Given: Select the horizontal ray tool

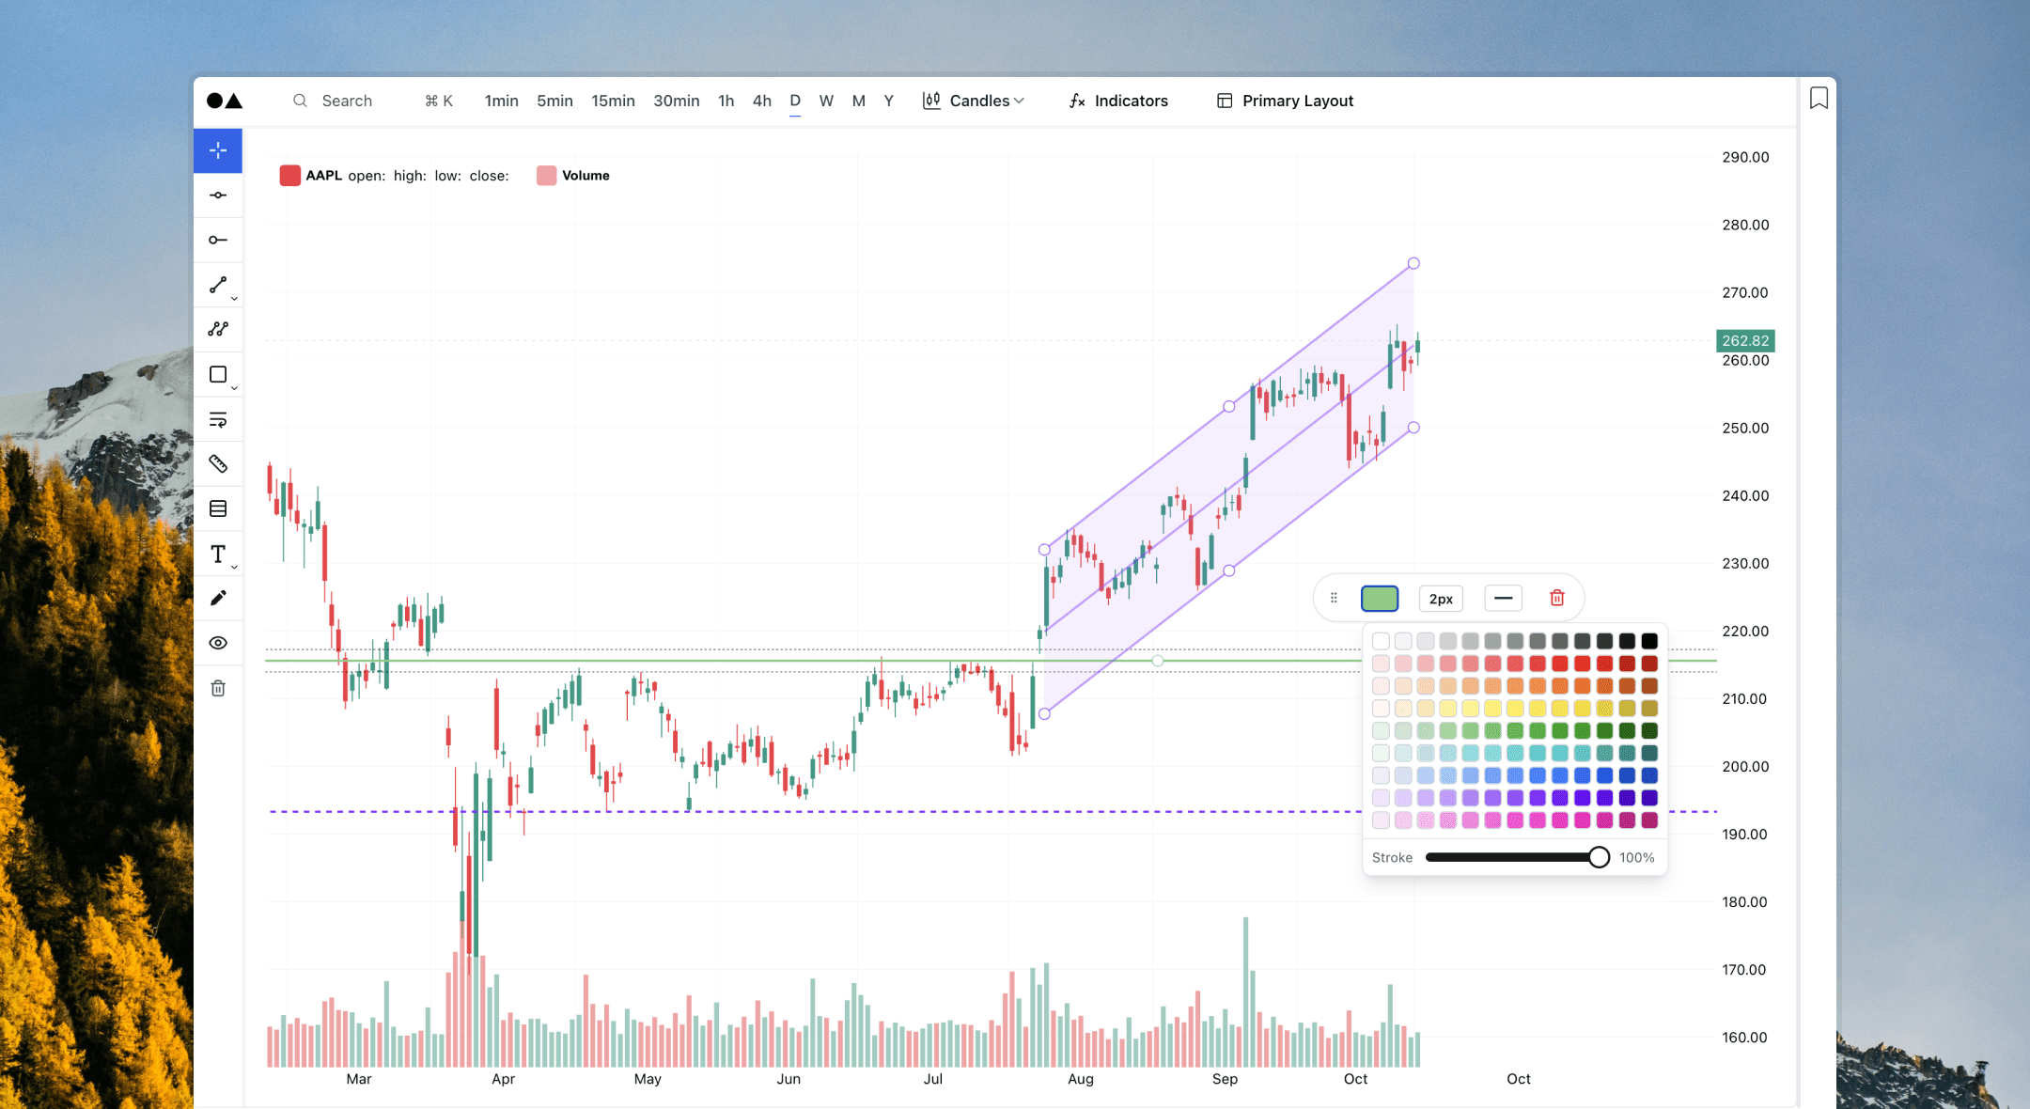Looking at the screenshot, I should (x=218, y=240).
